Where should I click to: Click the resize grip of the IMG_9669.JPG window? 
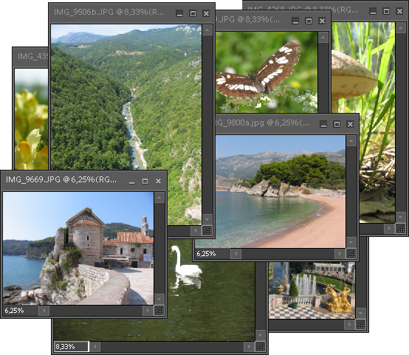(x=159, y=311)
